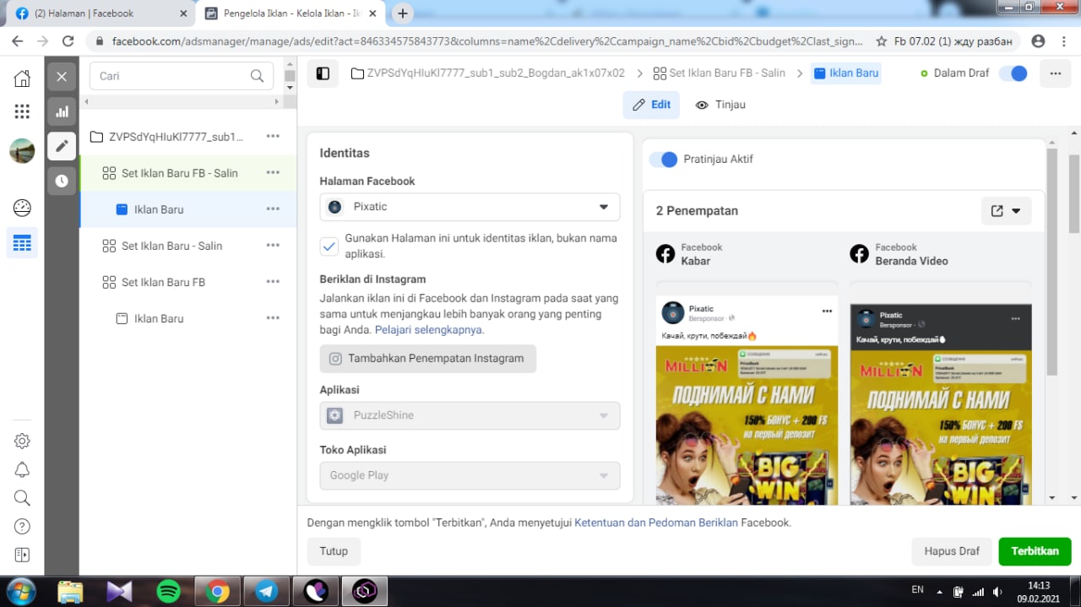Click Tambahkan Penempatan Instagram button
Screen dimensions: 1081x607
click(x=428, y=359)
